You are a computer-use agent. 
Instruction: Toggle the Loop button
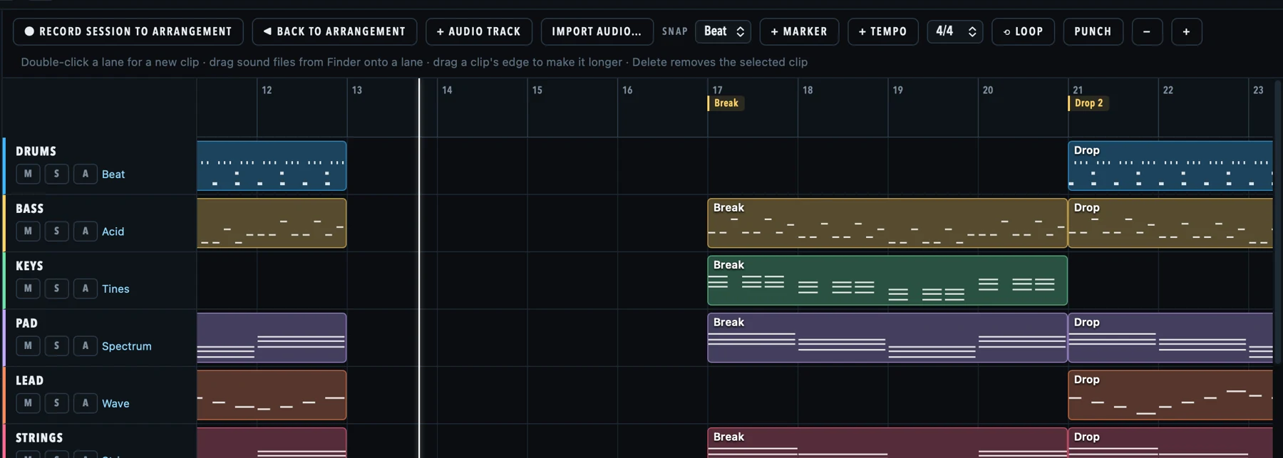[x=1023, y=31]
